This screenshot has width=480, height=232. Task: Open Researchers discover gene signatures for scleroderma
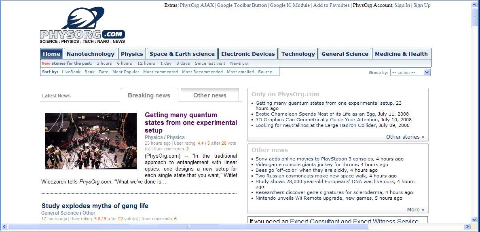coord(319,192)
